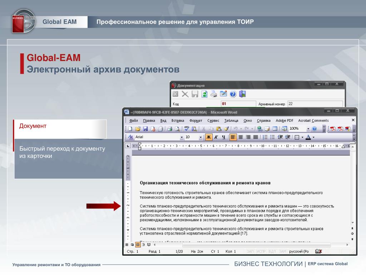Expand standard toolbar options chevron
Screen dimensions: 366x275
[324, 129]
